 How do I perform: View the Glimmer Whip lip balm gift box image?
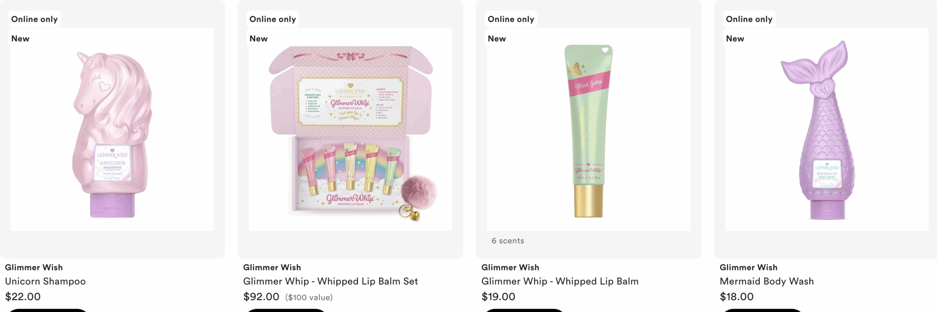pyautogui.click(x=350, y=132)
